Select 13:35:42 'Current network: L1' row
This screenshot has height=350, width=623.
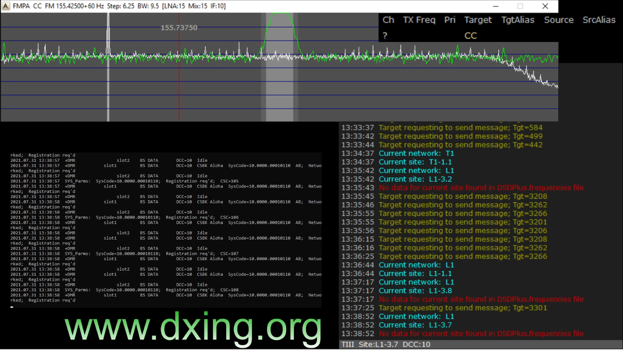pos(398,171)
